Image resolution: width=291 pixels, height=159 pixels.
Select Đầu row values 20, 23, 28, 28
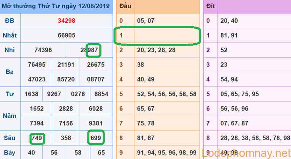tap(156, 50)
